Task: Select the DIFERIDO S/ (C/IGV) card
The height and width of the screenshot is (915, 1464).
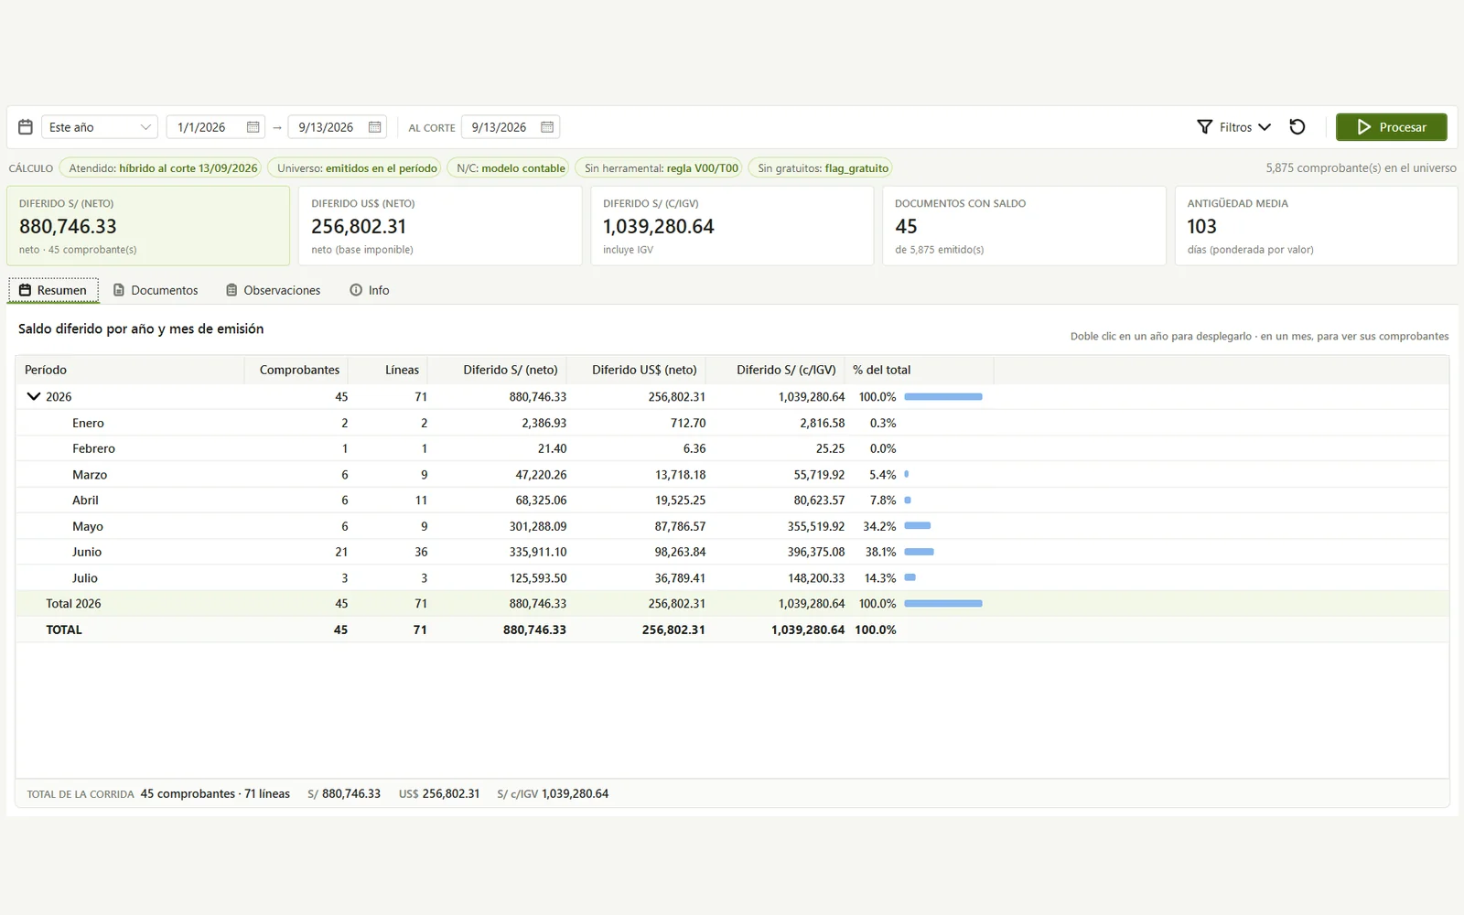Action: tap(732, 226)
